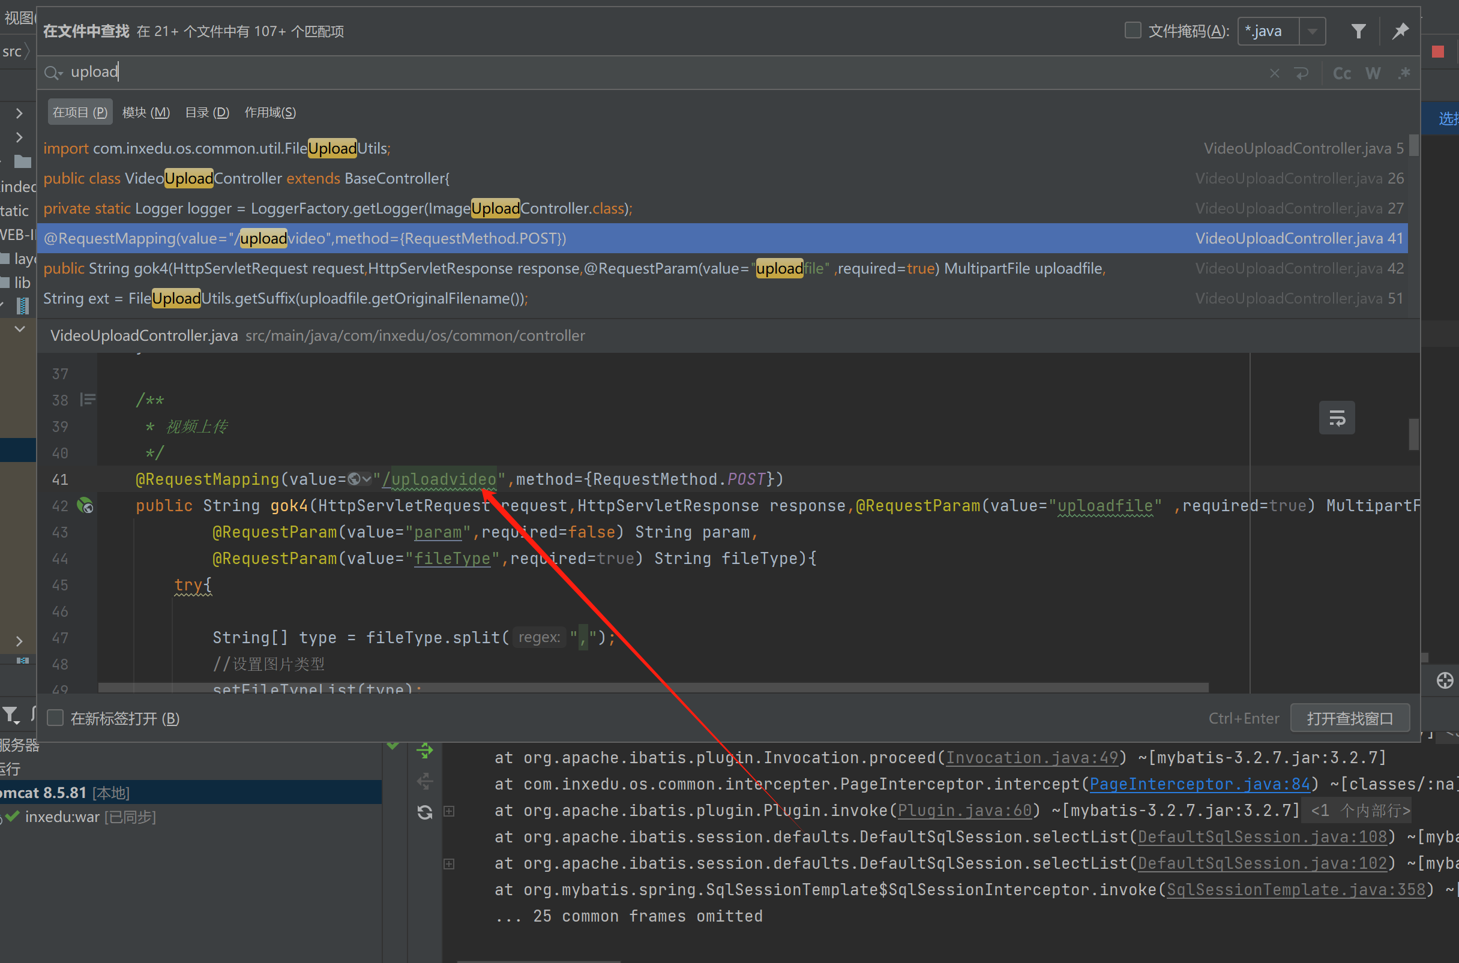Viewport: 1459px width, 963px height.
Task: Clear the search field with X icon
Action: [x=1274, y=74]
